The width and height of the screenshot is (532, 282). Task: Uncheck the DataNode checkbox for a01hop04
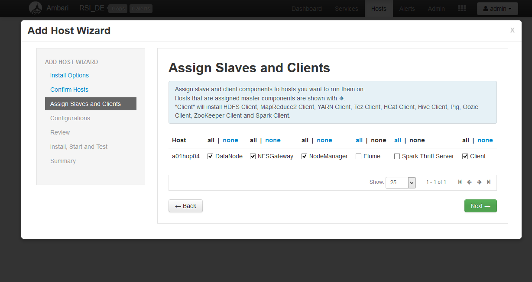point(210,156)
